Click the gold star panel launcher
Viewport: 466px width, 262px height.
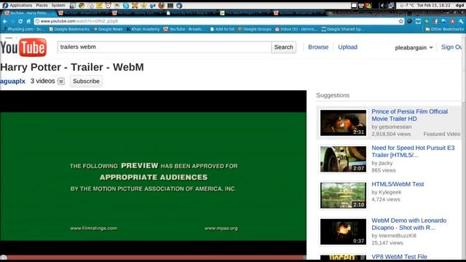(x=144, y=5)
